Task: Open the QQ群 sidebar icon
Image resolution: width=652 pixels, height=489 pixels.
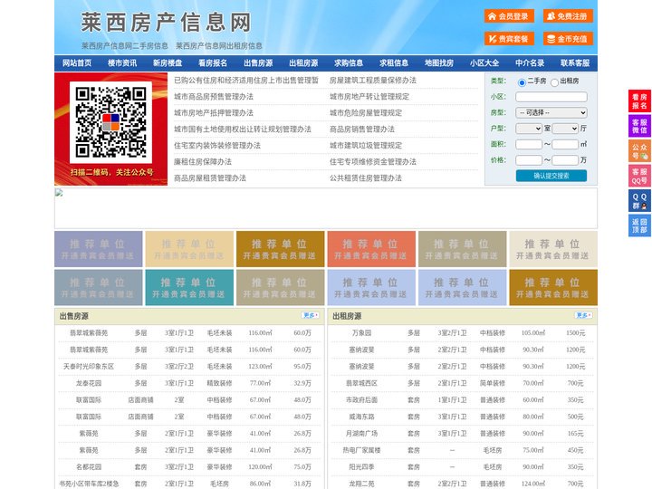Action: 639,201
